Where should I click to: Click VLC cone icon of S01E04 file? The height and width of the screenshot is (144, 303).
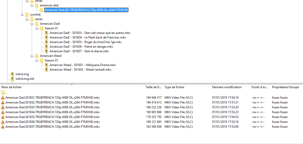coord(3,112)
